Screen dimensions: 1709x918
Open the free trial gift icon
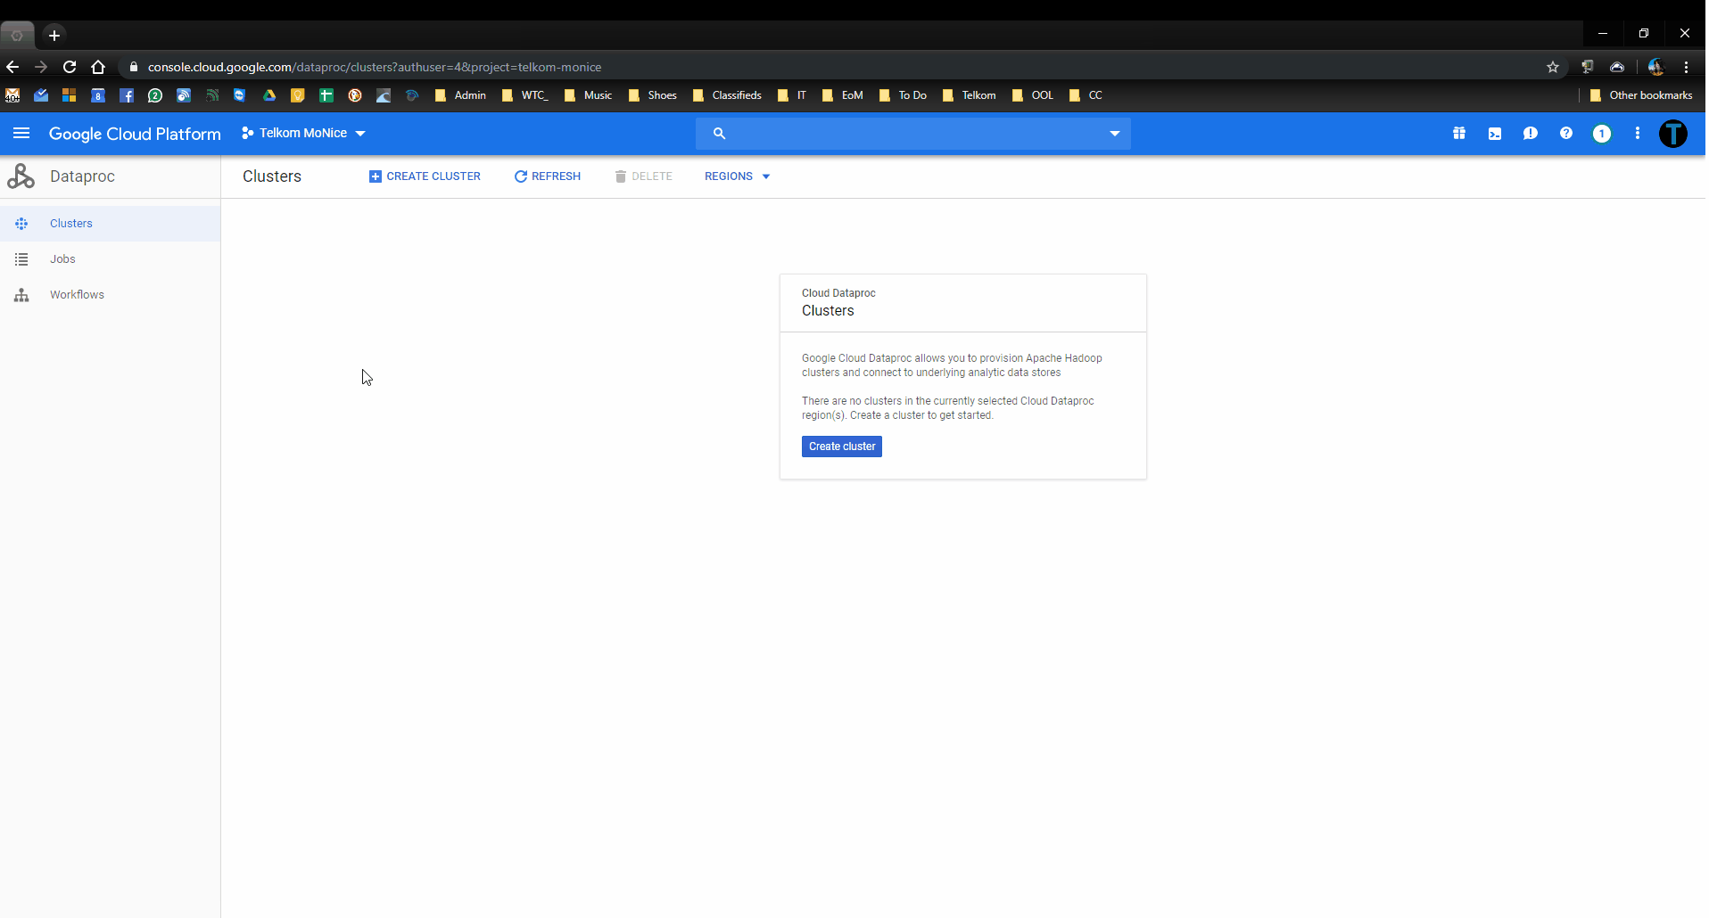pos(1459,134)
